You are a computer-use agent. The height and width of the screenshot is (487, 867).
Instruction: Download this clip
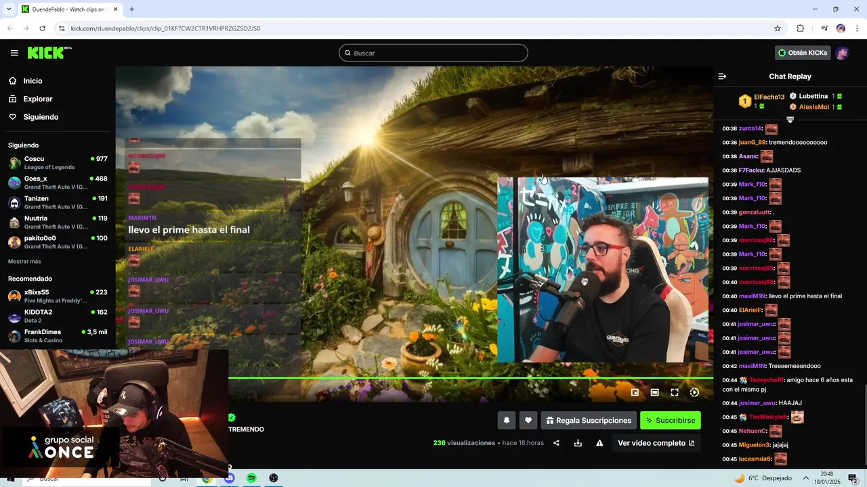(x=578, y=443)
